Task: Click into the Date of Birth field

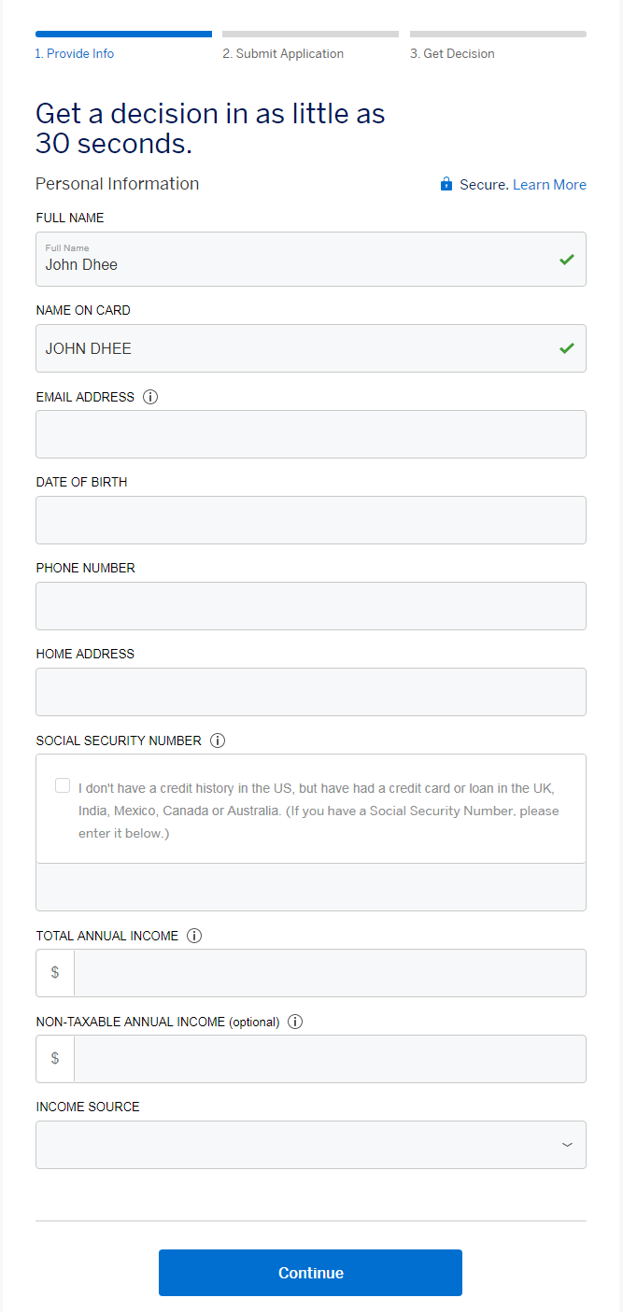Action: pyautogui.click(x=311, y=520)
